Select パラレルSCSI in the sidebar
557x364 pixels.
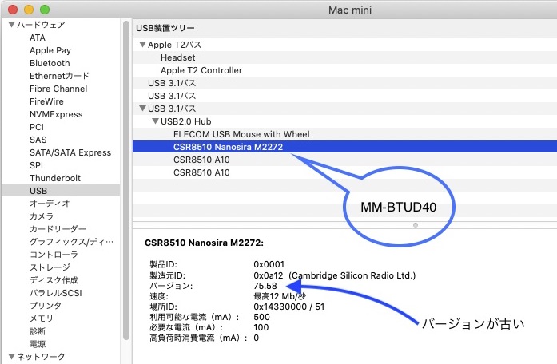pyautogui.click(x=56, y=293)
